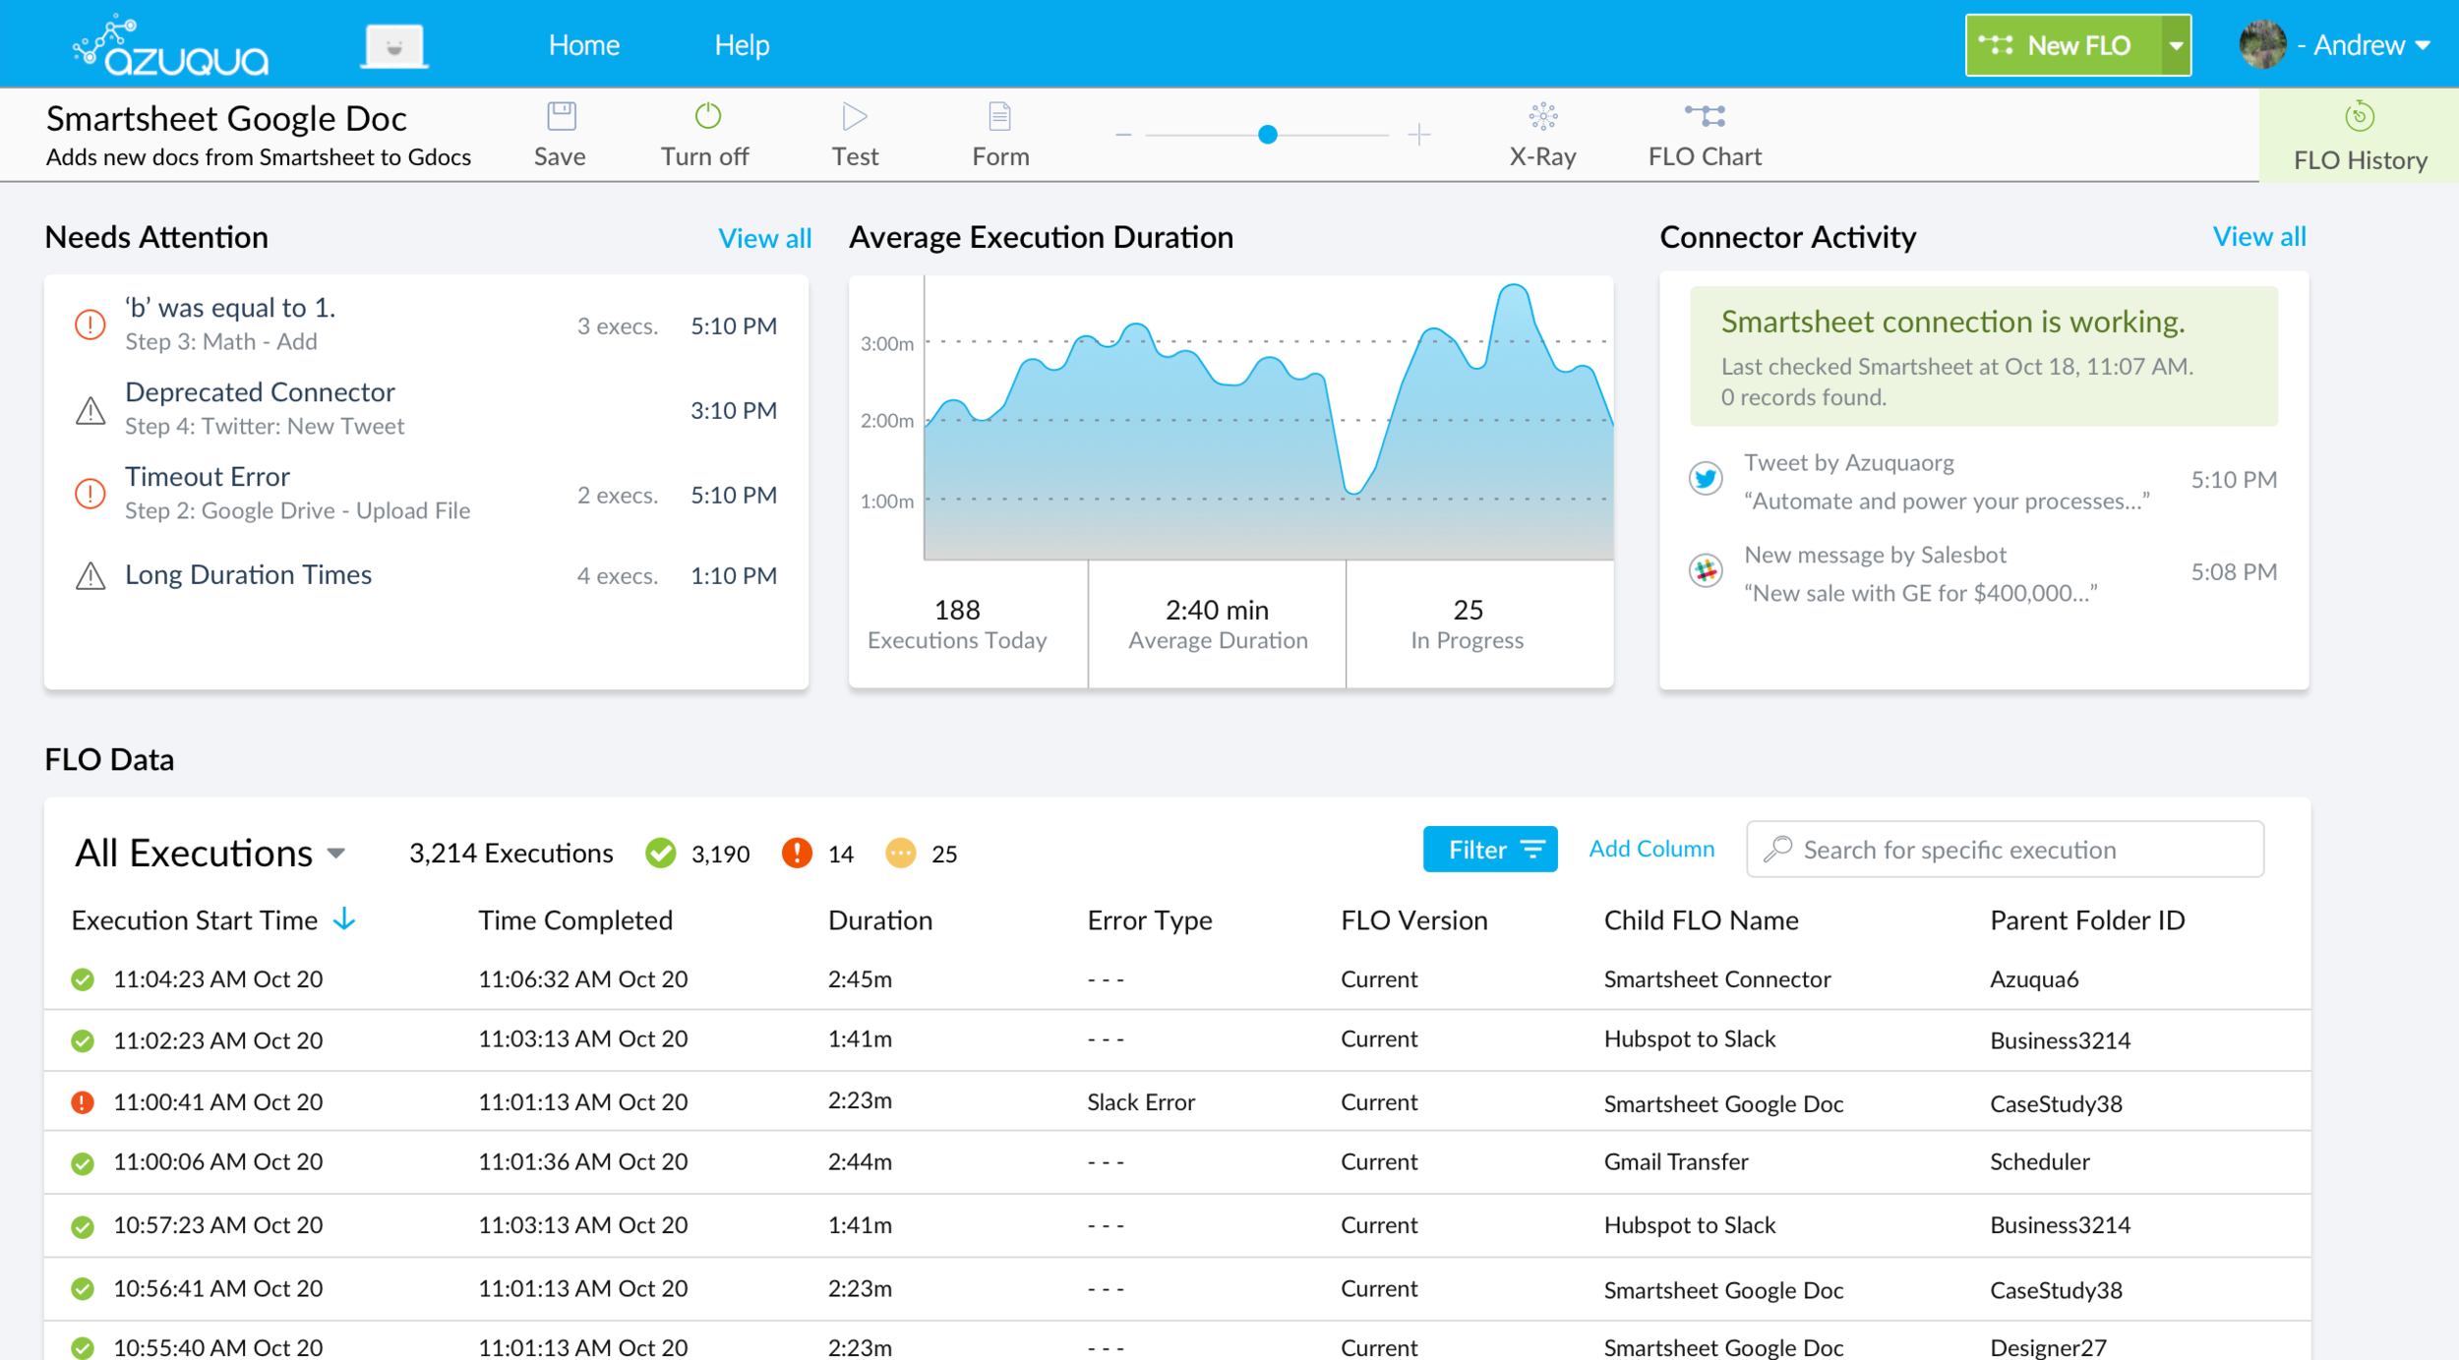Click Child FLO Name column header
Image resolution: width=2459 pixels, height=1360 pixels.
[1701, 920]
